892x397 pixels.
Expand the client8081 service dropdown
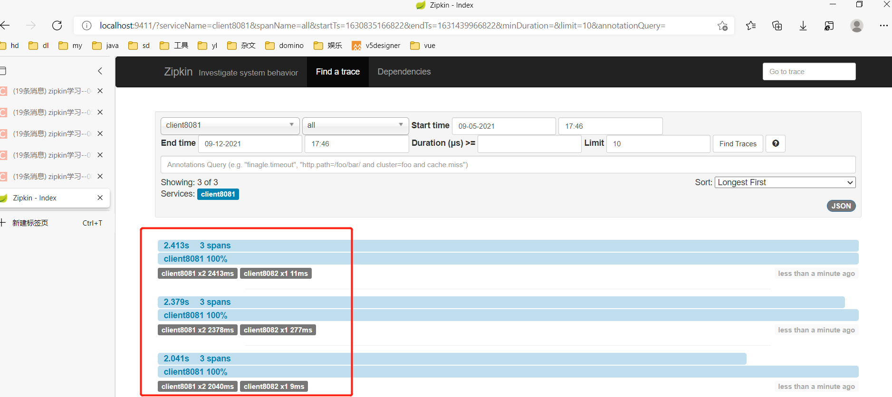pyautogui.click(x=230, y=125)
